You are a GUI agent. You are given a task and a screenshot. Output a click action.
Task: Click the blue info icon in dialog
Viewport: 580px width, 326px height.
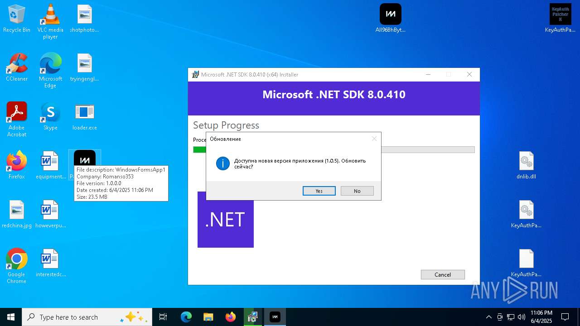coord(223,163)
